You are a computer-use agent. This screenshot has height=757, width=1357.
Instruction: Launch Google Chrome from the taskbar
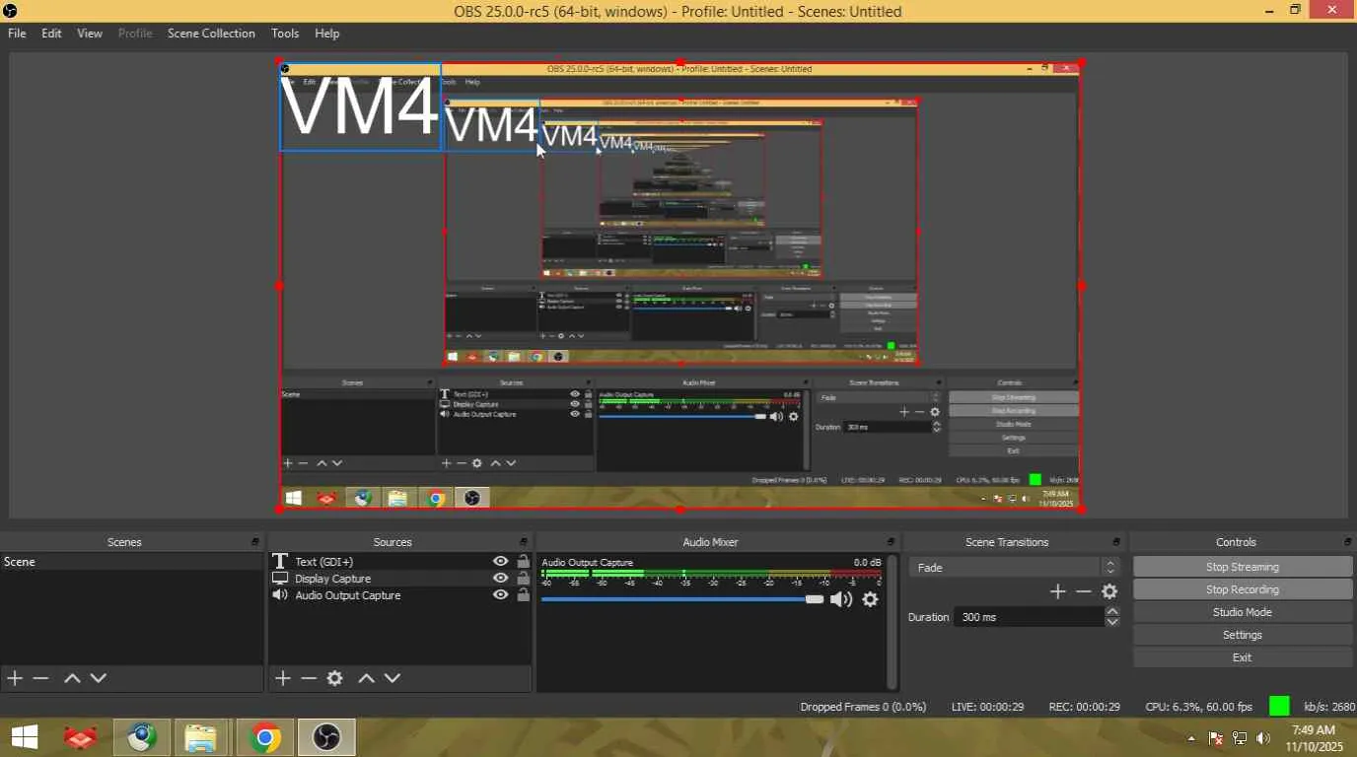[264, 737]
